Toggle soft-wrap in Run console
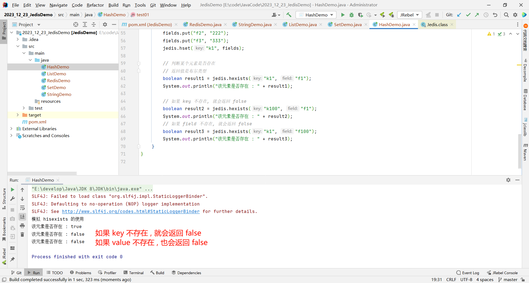529x283 pixels. (22, 208)
